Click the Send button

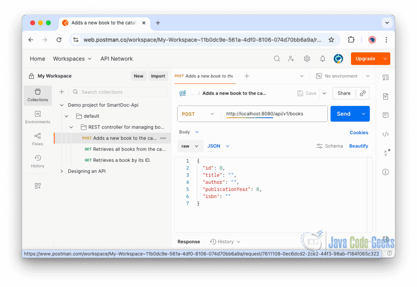click(344, 114)
